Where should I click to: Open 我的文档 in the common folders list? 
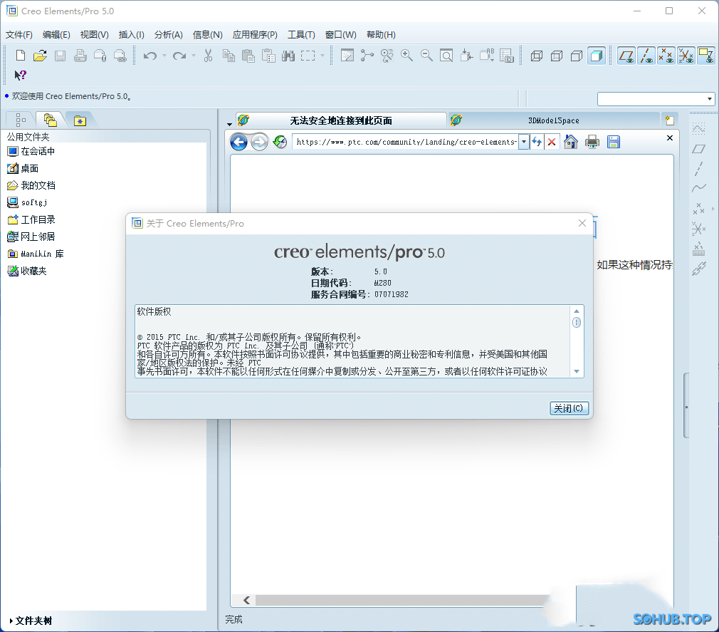click(x=37, y=185)
